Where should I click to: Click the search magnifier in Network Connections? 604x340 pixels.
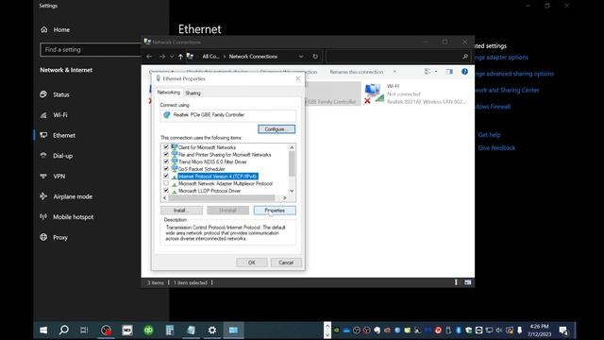click(465, 57)
